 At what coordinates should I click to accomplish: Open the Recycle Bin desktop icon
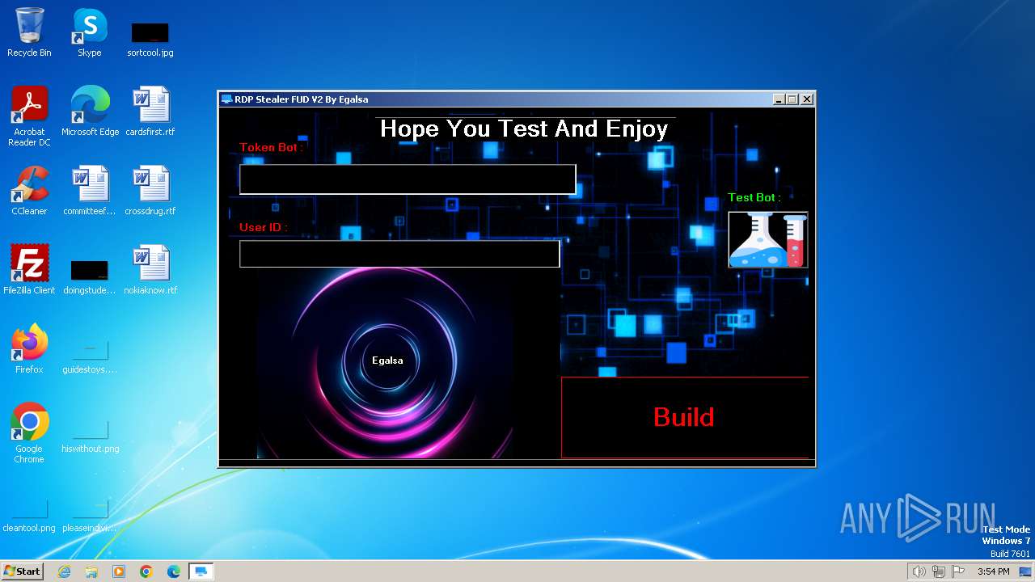pos(29,33)
